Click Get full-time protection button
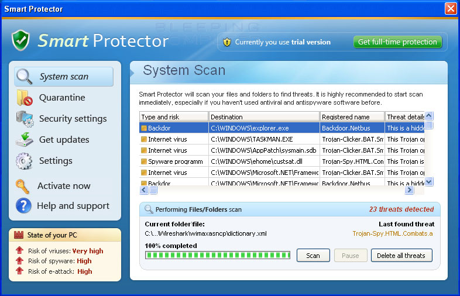 [397, 42]
